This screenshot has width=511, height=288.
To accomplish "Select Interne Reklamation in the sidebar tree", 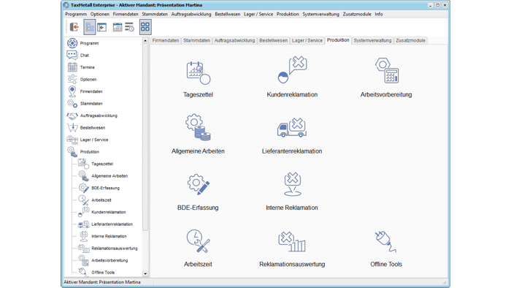I will pos(109,236).
